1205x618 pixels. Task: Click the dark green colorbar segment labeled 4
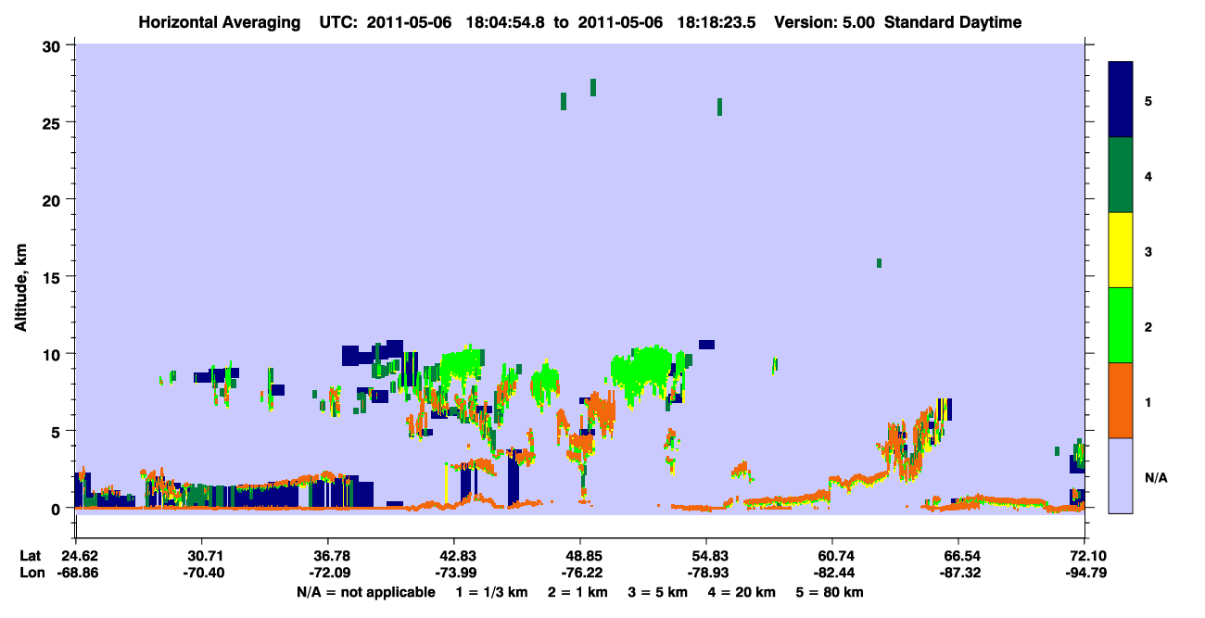(1121, 175)
